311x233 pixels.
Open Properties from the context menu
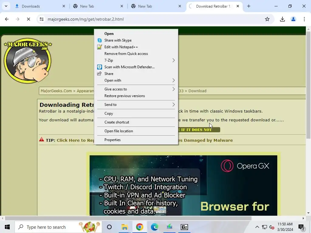136,140
